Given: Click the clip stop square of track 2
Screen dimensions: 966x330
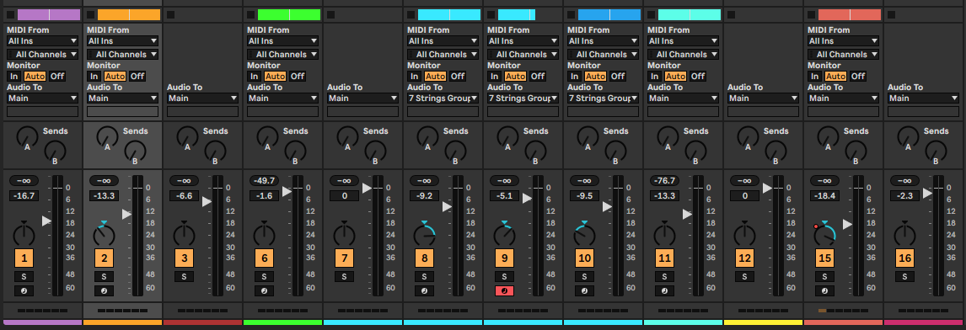Looking at the screenshot, I should (x=90, y=15).
